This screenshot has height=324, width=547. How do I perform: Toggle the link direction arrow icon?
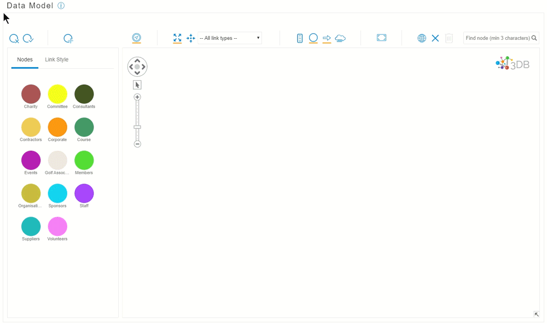(x=327, y=38)
